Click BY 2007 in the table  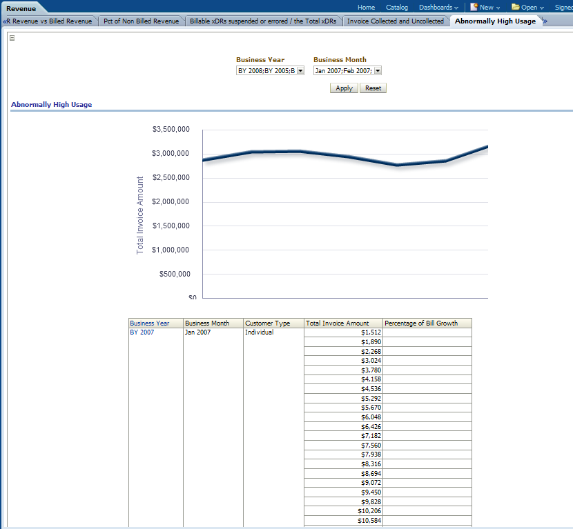click(142, 332)
